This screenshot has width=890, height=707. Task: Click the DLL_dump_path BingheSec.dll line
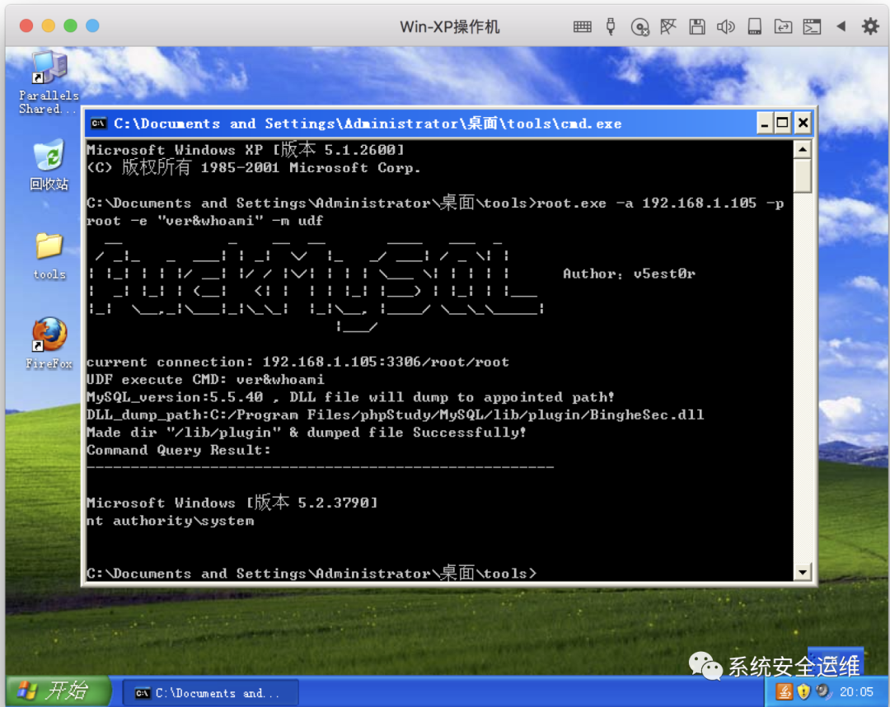[x=395, y=414]
